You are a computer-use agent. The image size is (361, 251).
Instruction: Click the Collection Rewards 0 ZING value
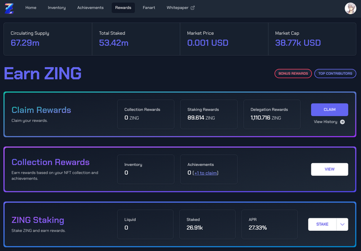pos(131,118)
